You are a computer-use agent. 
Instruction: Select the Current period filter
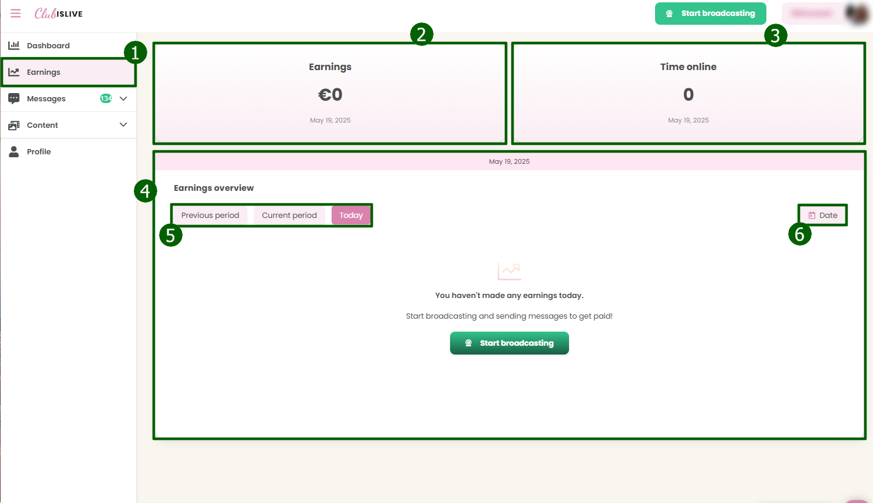[289, 215]
